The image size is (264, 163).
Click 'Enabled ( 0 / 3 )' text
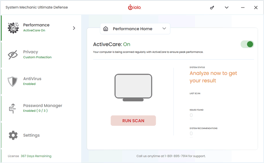point(35,111)
